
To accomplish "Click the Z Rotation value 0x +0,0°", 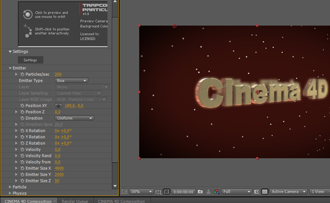I will [63, 143].
